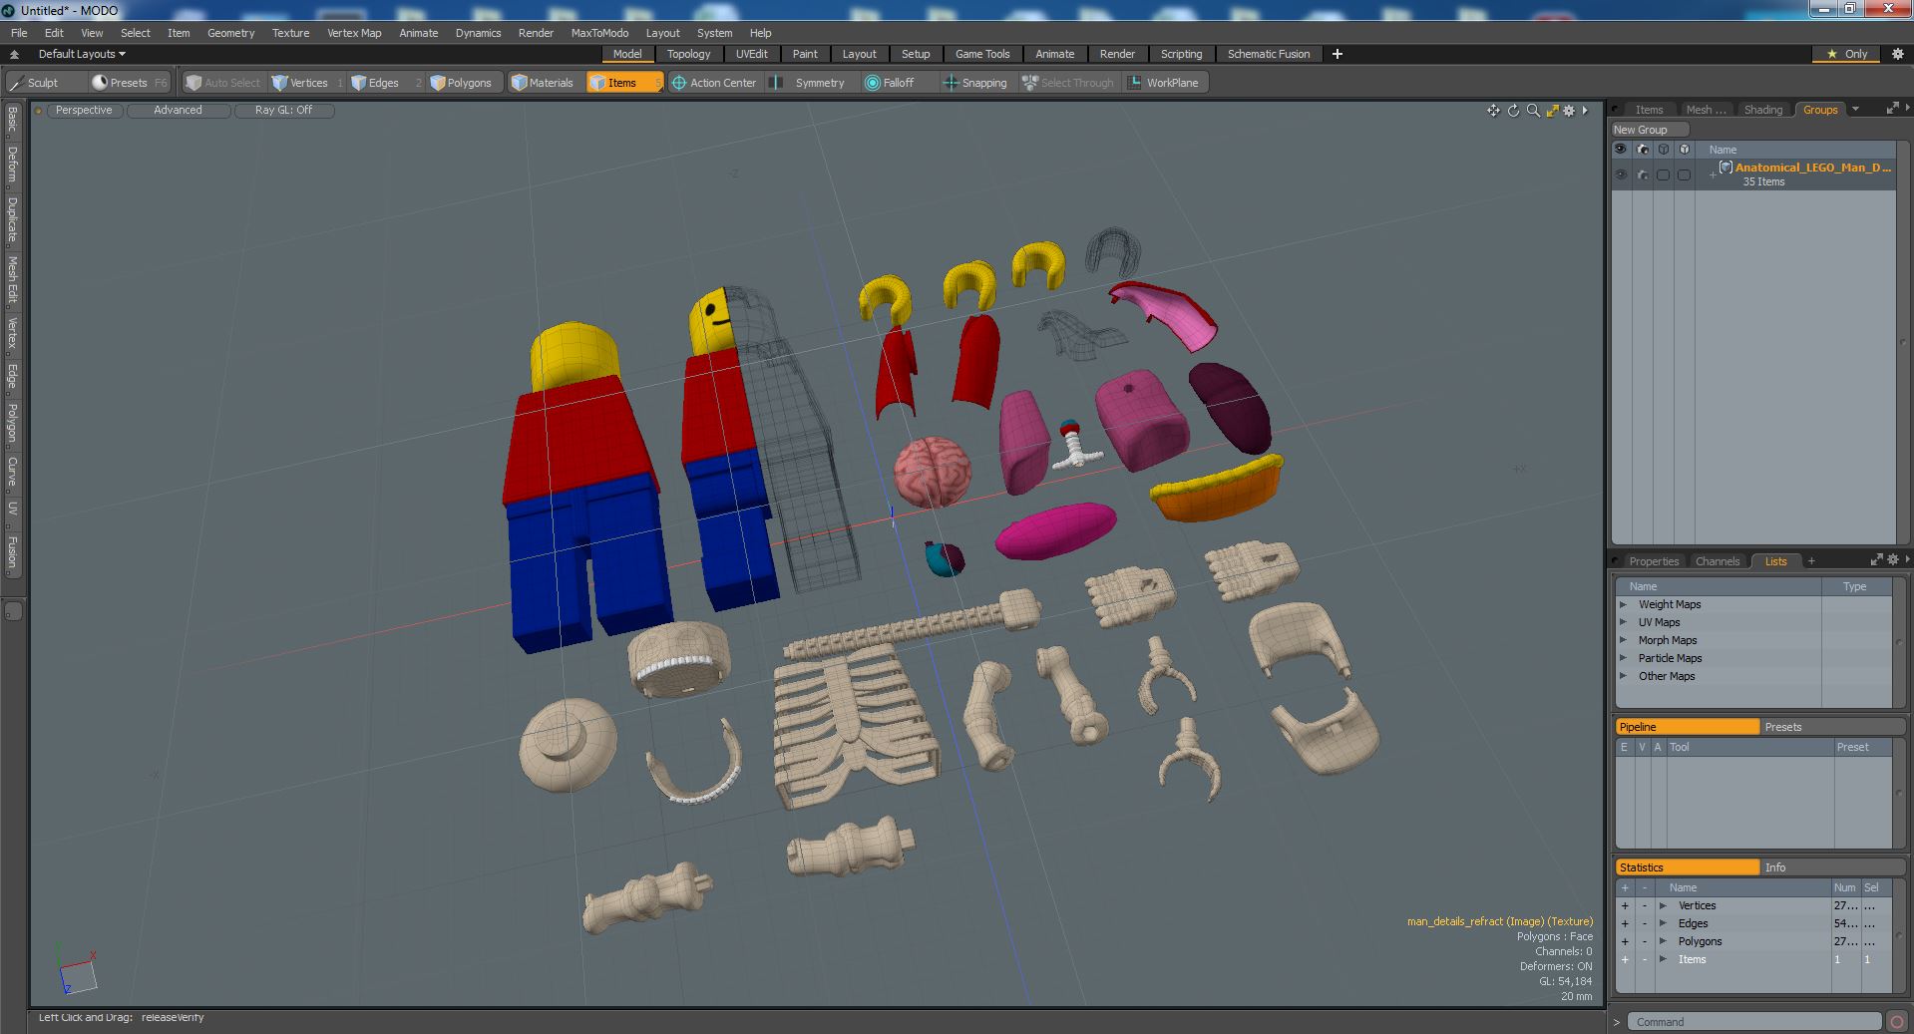Toggle the Only star button

[1846, 54]
